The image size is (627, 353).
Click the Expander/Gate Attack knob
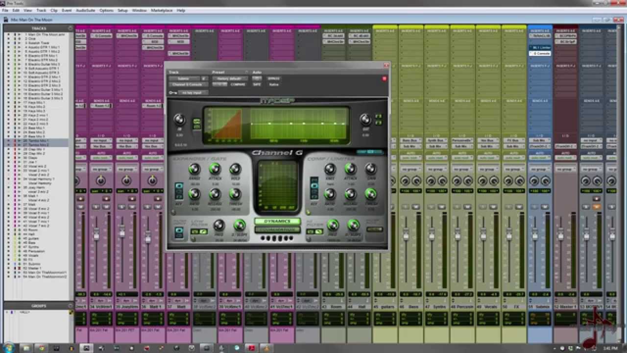215,170
